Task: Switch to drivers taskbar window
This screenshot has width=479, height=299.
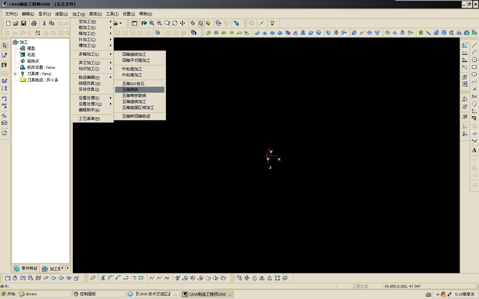Action: pos(45,294)
